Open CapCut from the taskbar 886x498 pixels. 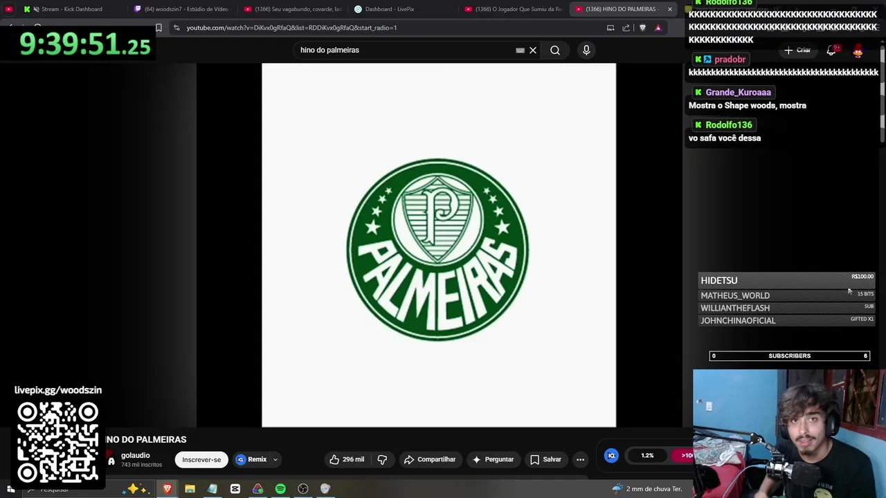coord(235,489)
